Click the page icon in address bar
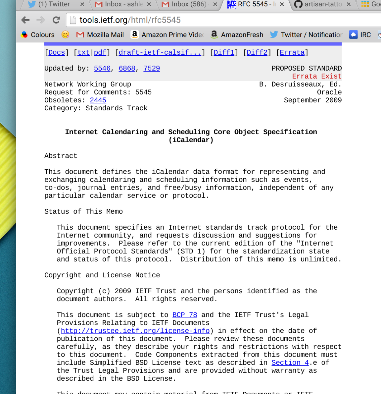This screenshot has height=394, width=381. [73, 20]
